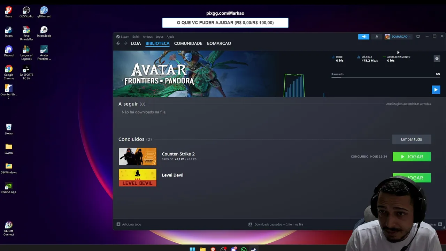Open download settings gear icon
Image resolution: width=446 pixels, height=251 pixels.
tap(437, 59)
